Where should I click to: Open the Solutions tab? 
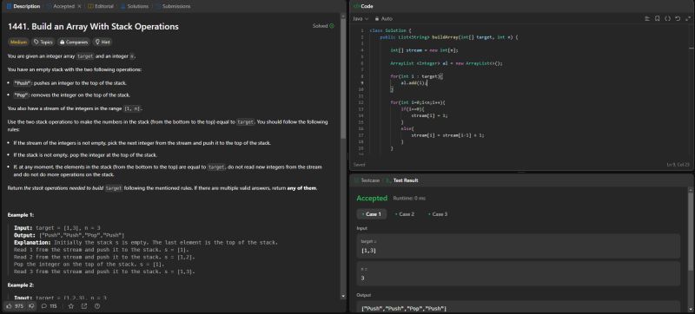pyautogui.click(x=135, y=7)
